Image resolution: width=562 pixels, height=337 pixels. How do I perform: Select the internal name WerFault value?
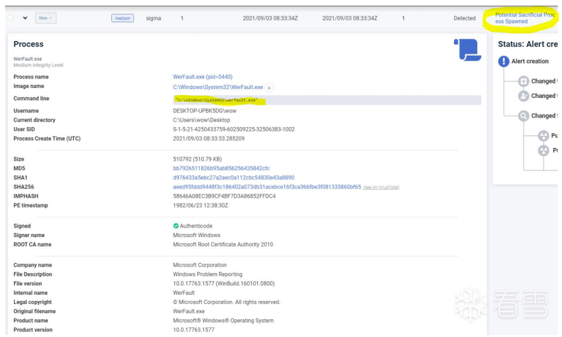(x=183, y=293)
